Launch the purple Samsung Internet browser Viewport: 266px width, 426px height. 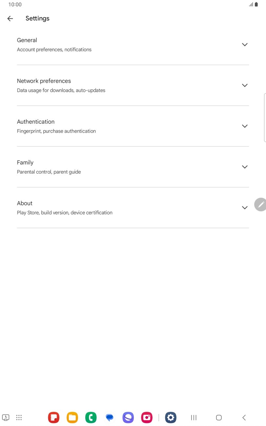click(128, 417)
